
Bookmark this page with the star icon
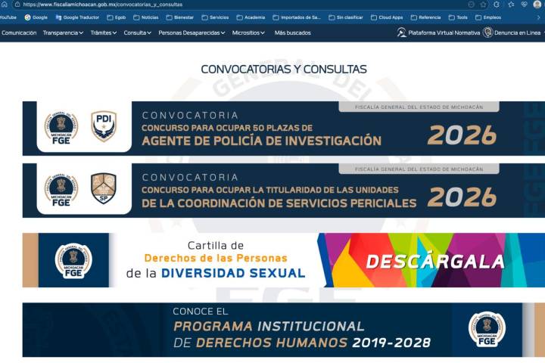pyautogui.click(x=483, y=5)
